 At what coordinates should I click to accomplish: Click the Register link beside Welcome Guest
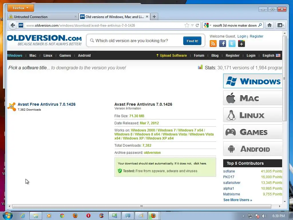tap(256, 36)
